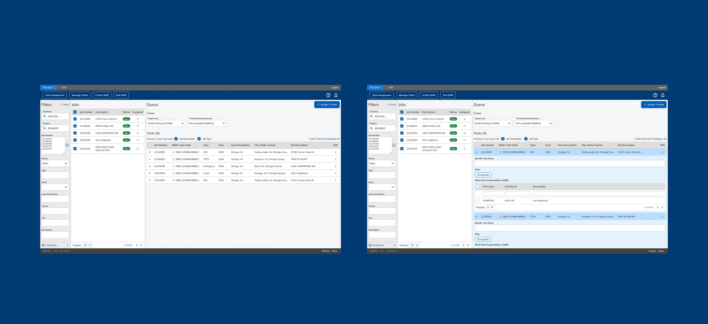This screenshot has height=324, width=708.
Task: Click warning triangle on 22158263 in collapsed tasks list
Action: (x=174, y=159)
